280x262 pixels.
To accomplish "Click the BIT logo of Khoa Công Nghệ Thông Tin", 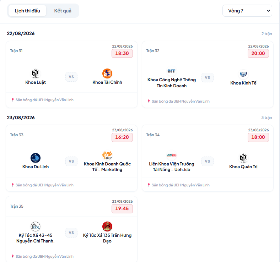I will [171, 71].
